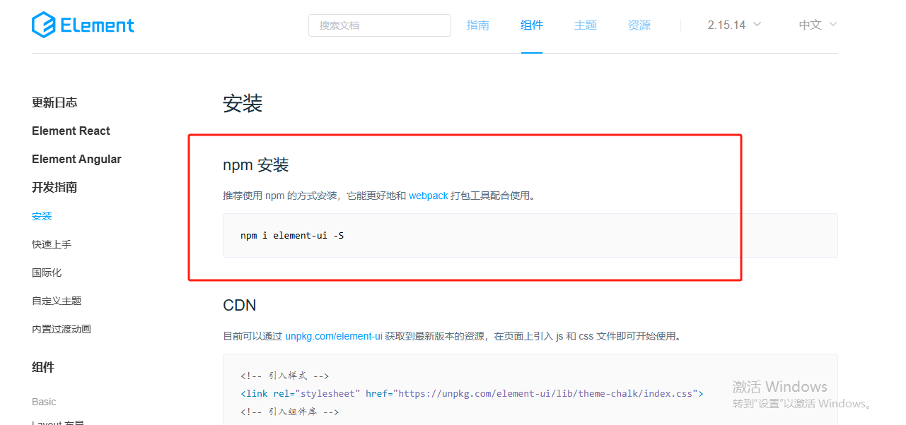This screenshot has height=425, width=906.
Task: Click the search 搜索文档 input field
Action: pos(380,25)
